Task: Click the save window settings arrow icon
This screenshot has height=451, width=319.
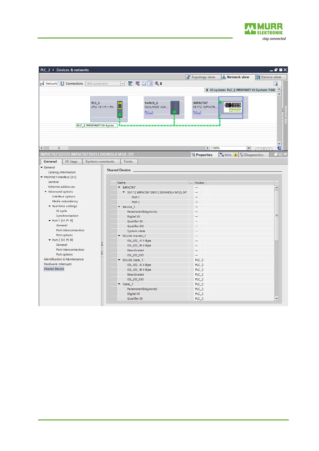Action: pos(161,84)
